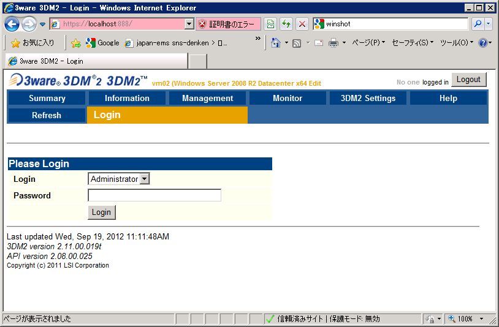Expand the favorites bar overflow chevron

coord(257,39)
